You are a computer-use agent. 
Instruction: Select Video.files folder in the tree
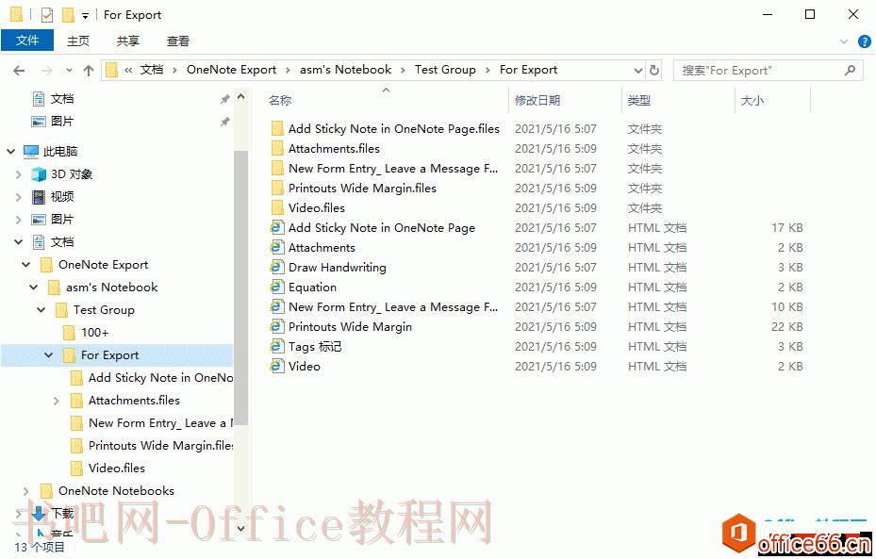(x=117, y=469)
